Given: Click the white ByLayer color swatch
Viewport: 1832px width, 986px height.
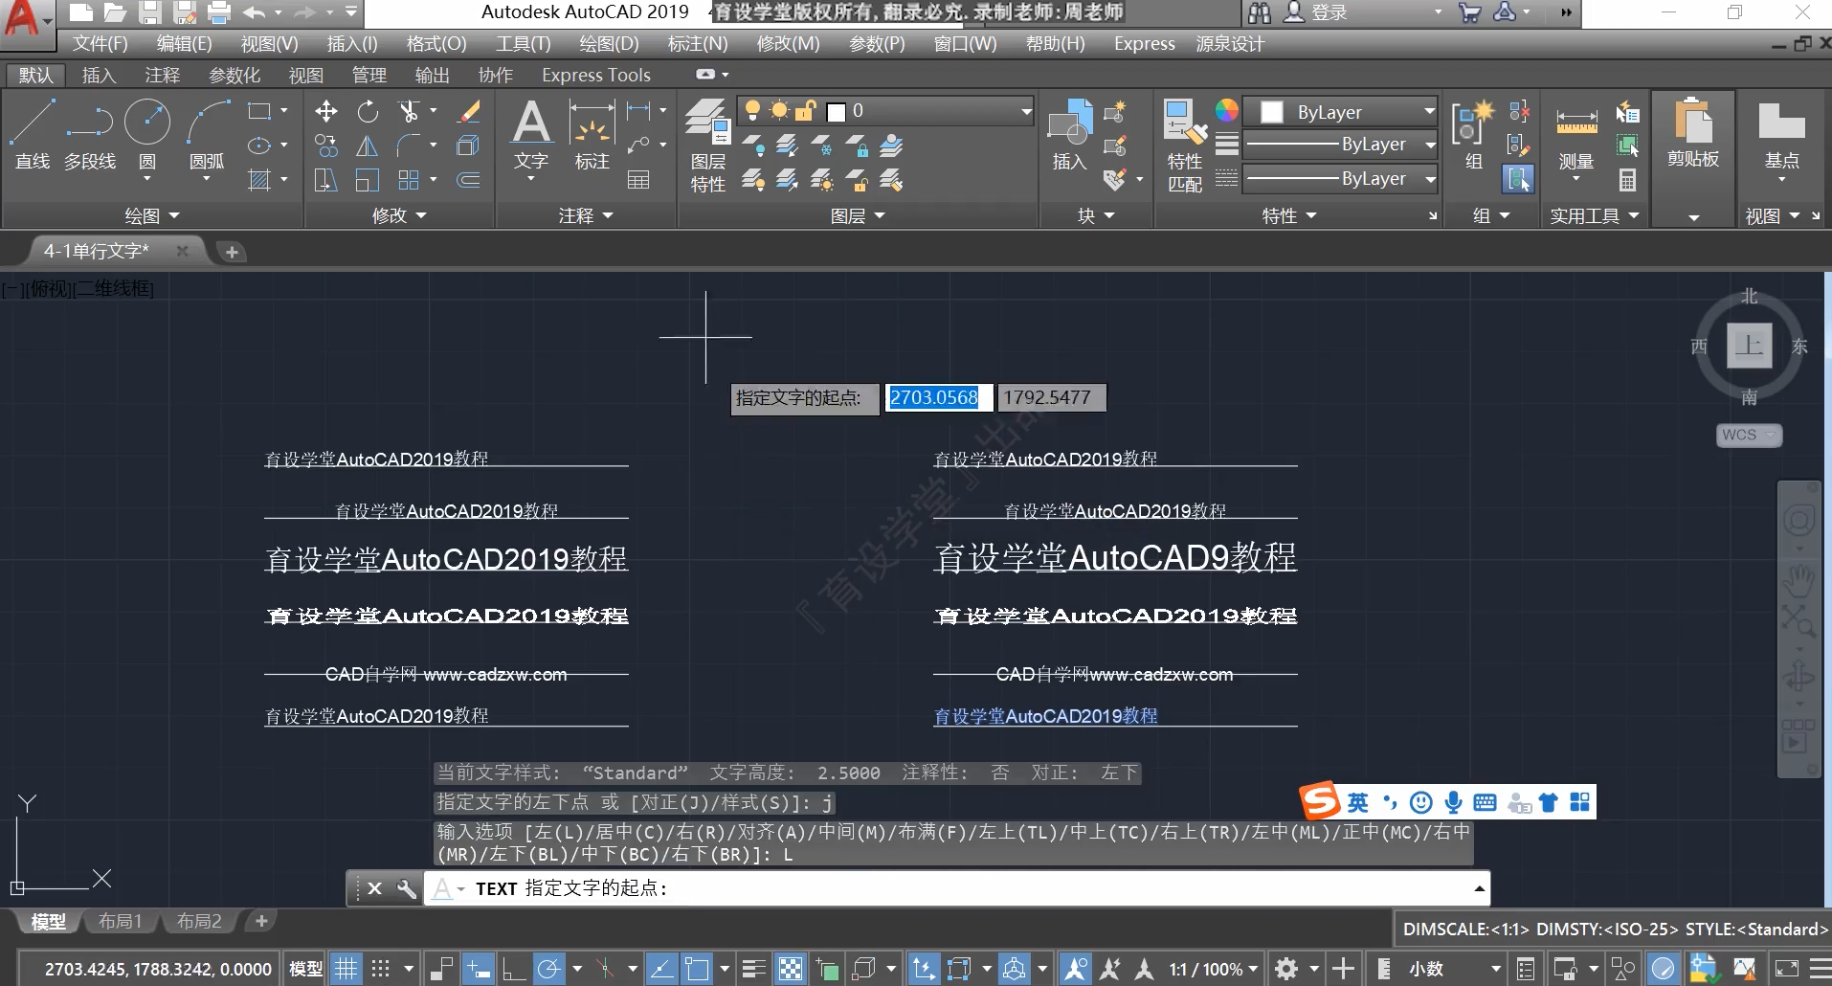Looking at the screenshot, I should pos(1272,112).
